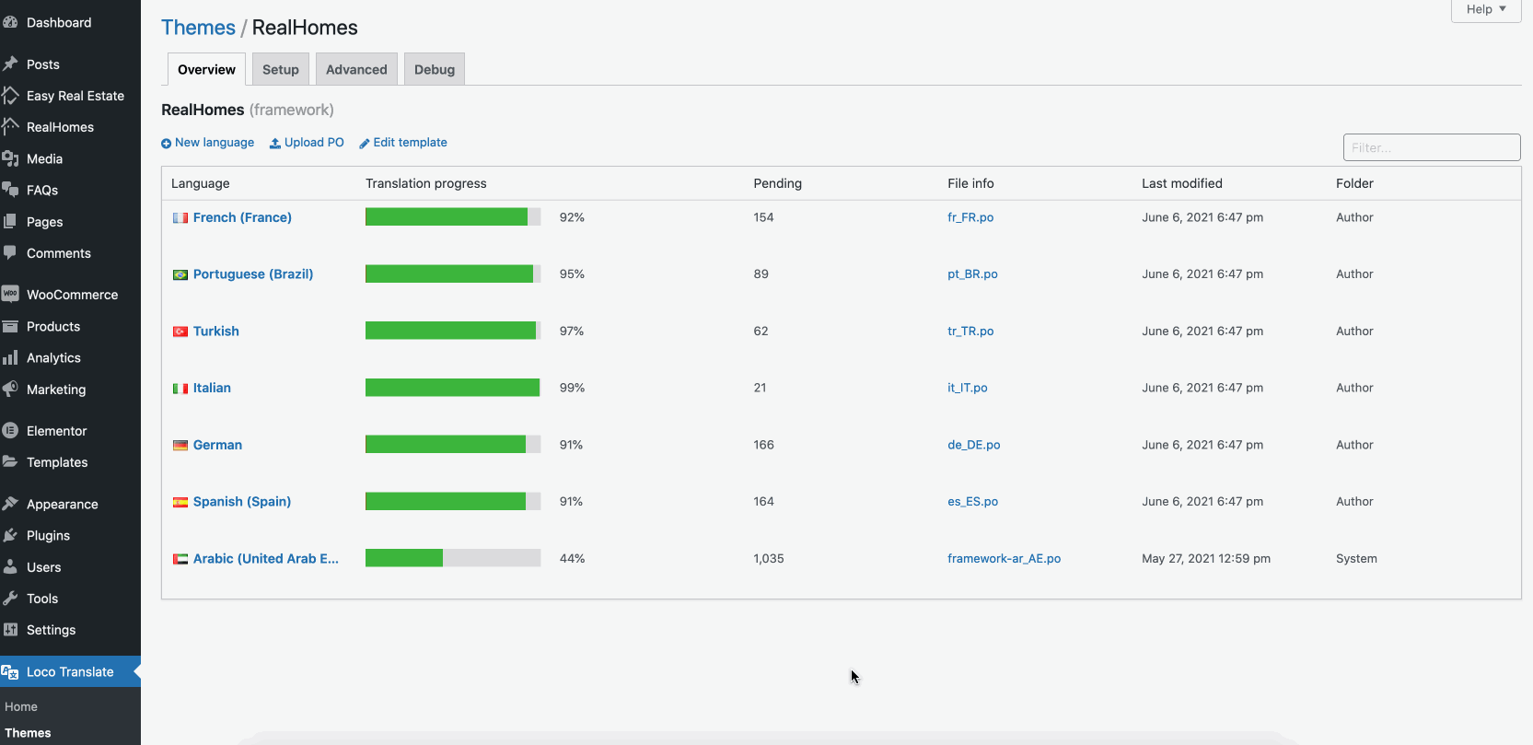Click the WooCommerce icon in sidebar
The height and width of the screenshot is (745, 1533).
coord(10,294)
